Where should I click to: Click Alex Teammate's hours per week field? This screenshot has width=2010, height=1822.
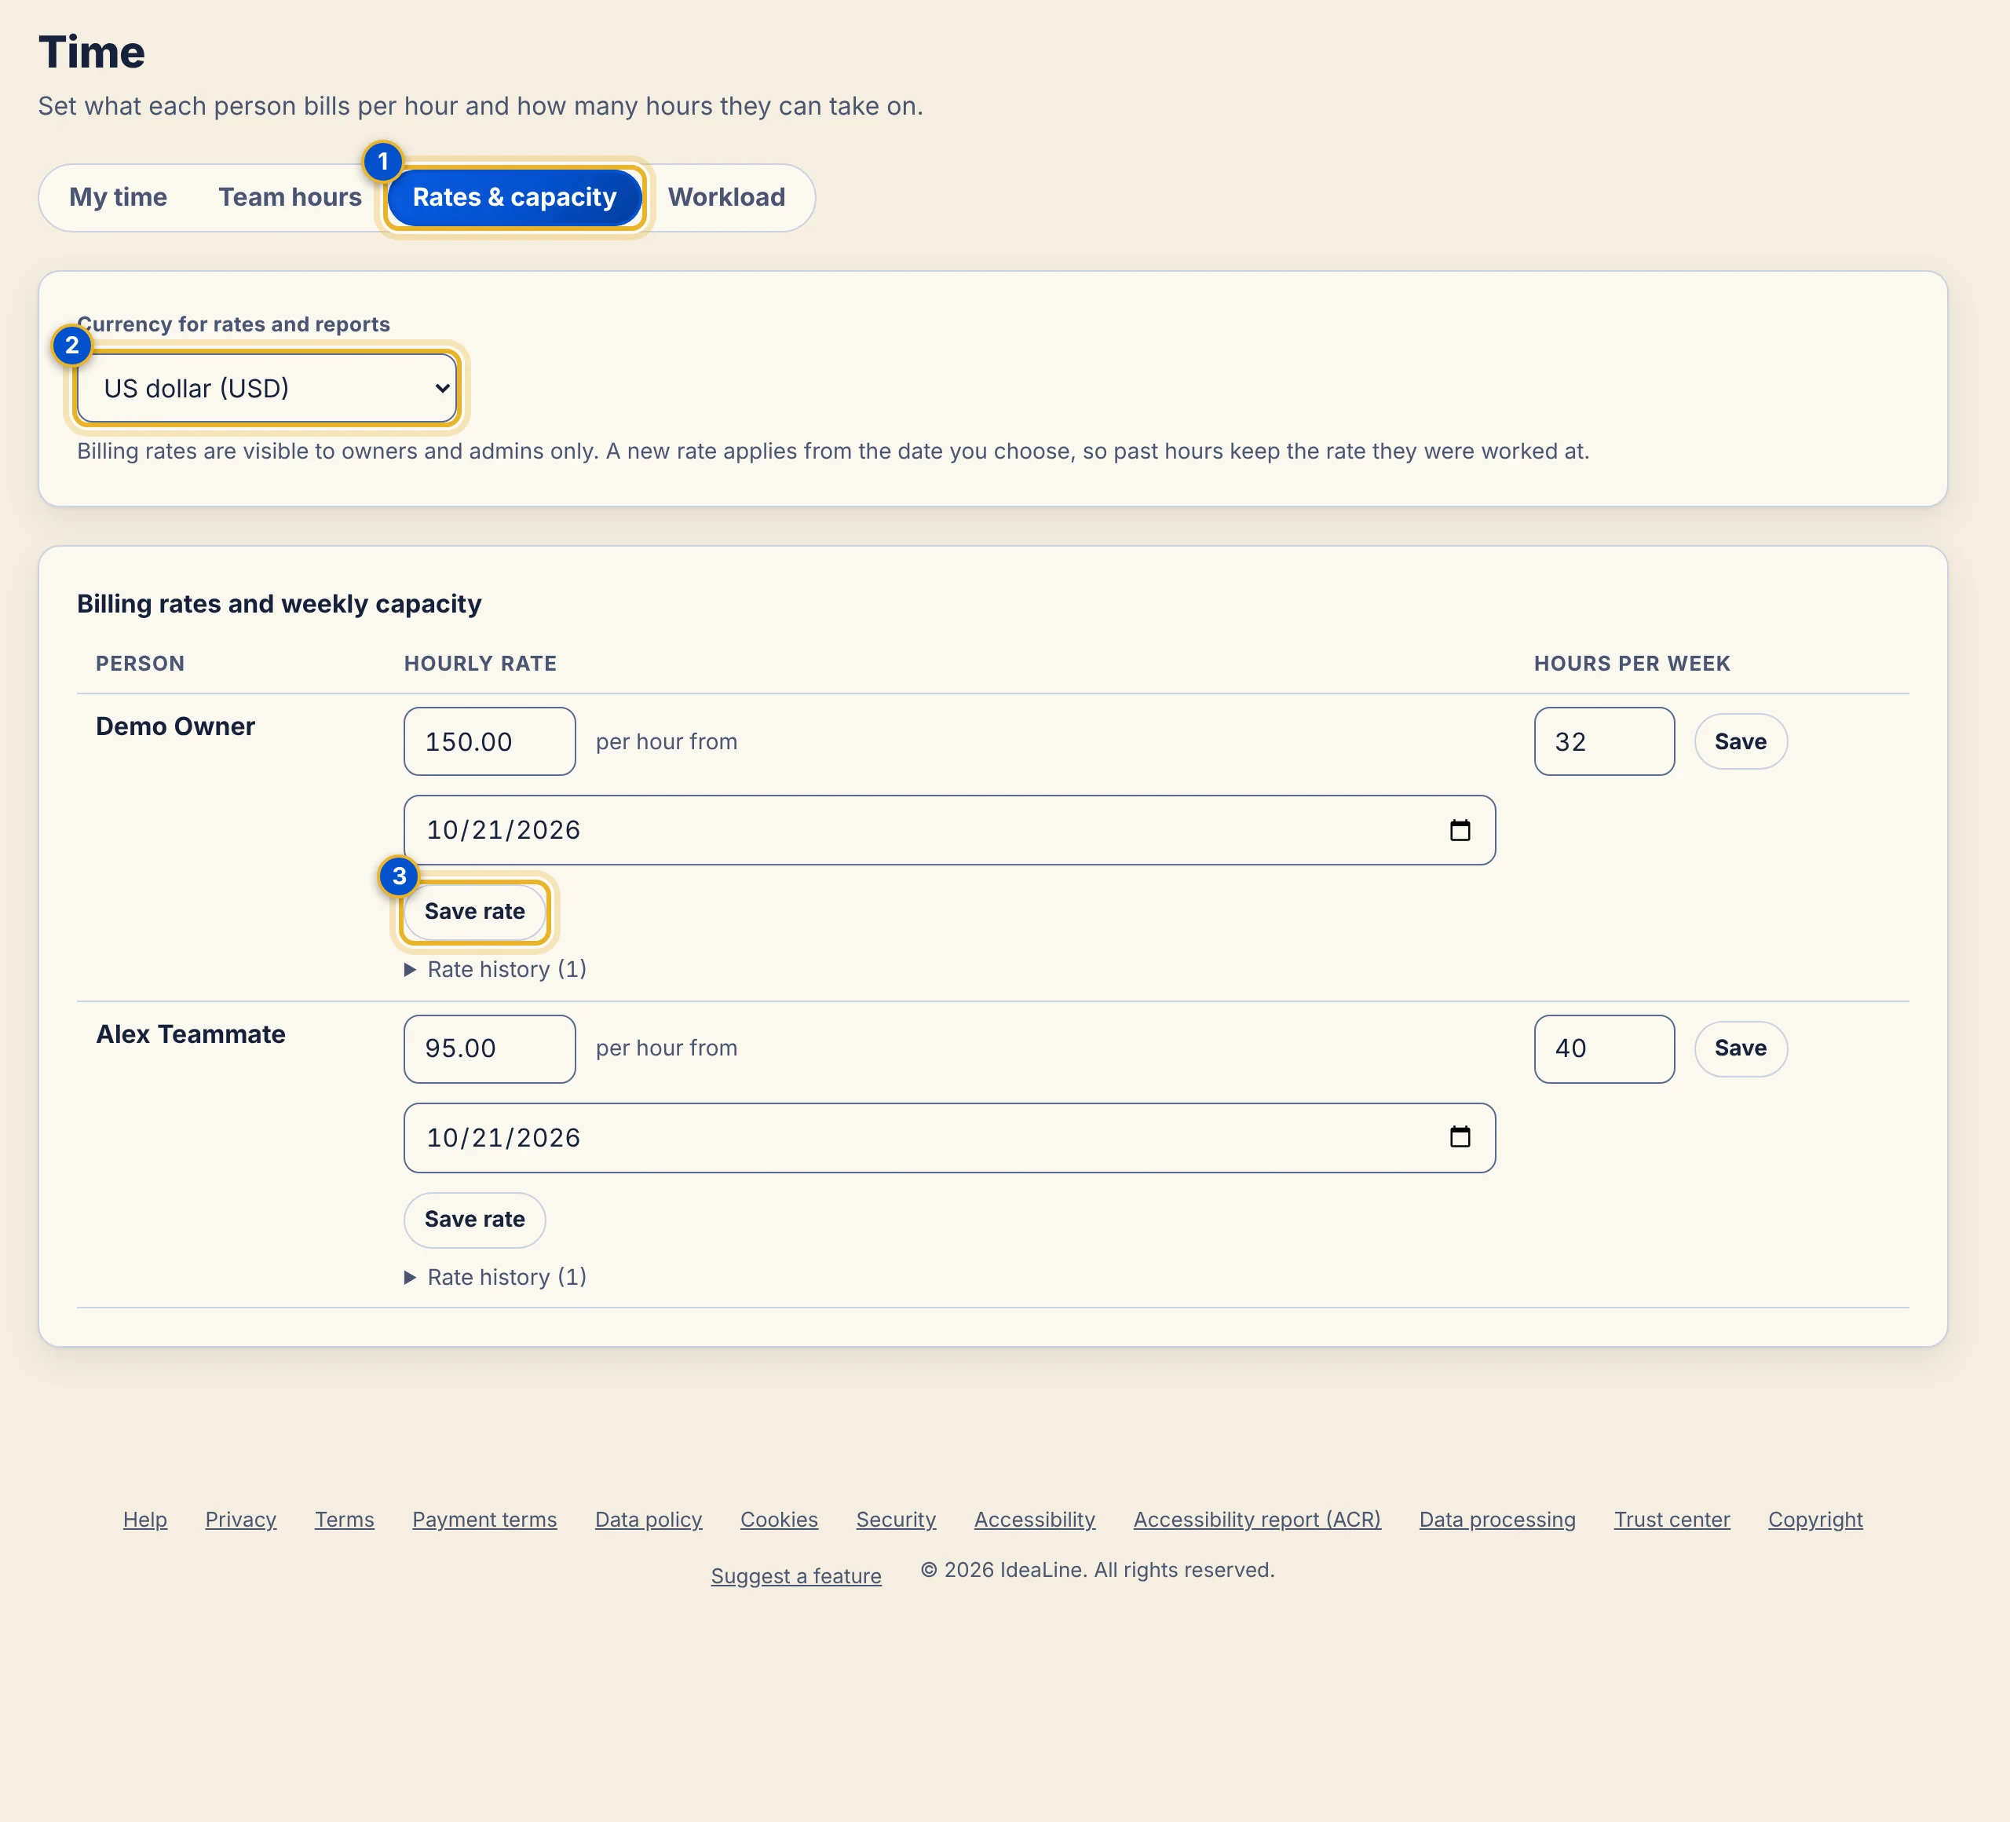pyautogui.click(x=1604, y=1048)
